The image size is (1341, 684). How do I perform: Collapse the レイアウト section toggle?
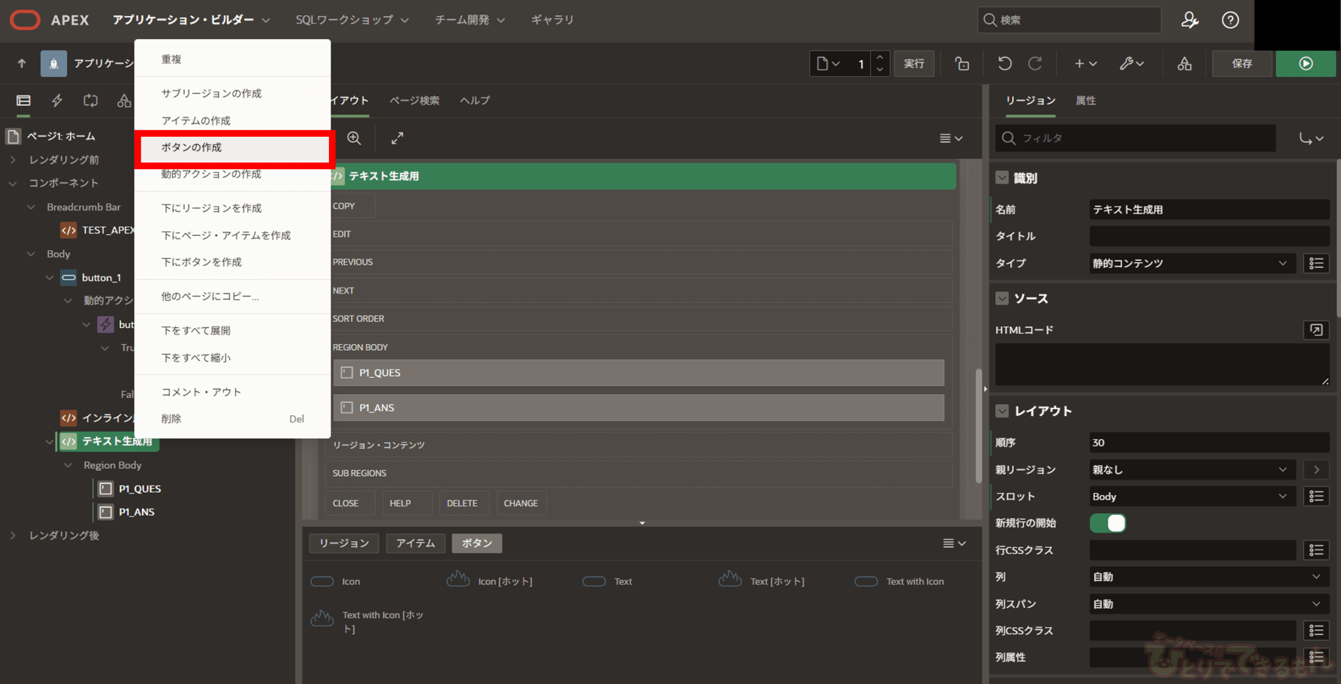[x=1002, y=411]
